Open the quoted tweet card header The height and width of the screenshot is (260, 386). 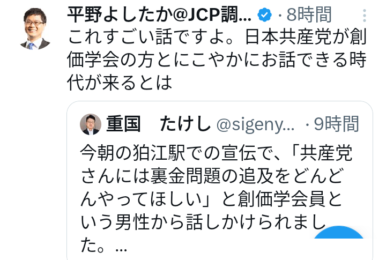click(x=220, y=124)
